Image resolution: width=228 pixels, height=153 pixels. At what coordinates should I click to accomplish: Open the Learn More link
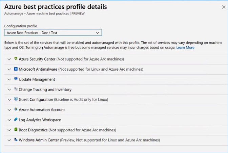(185, 48)
